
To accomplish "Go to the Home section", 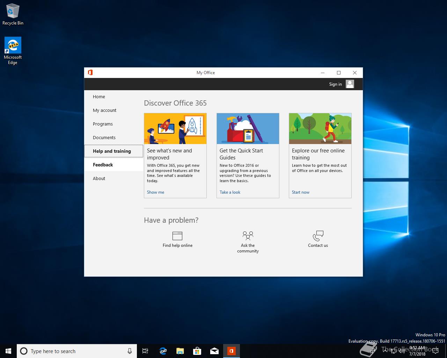I will 113,97.
